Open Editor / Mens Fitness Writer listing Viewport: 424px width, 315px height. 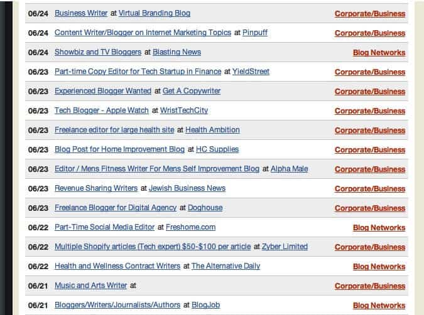[x=157, y=169]
